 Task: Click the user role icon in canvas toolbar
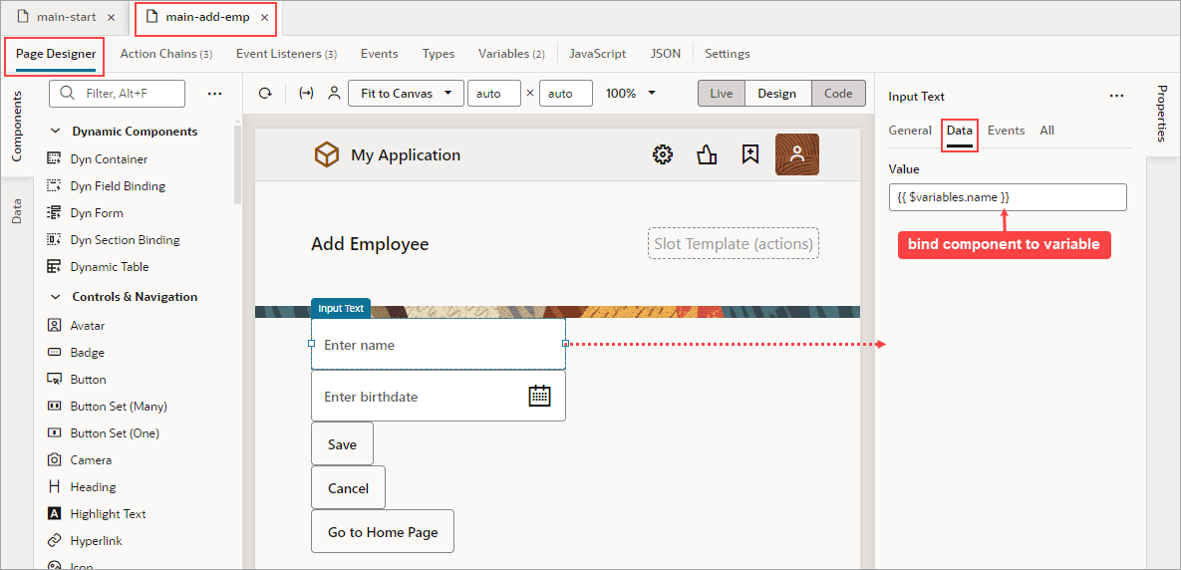[x=334, y=94]
